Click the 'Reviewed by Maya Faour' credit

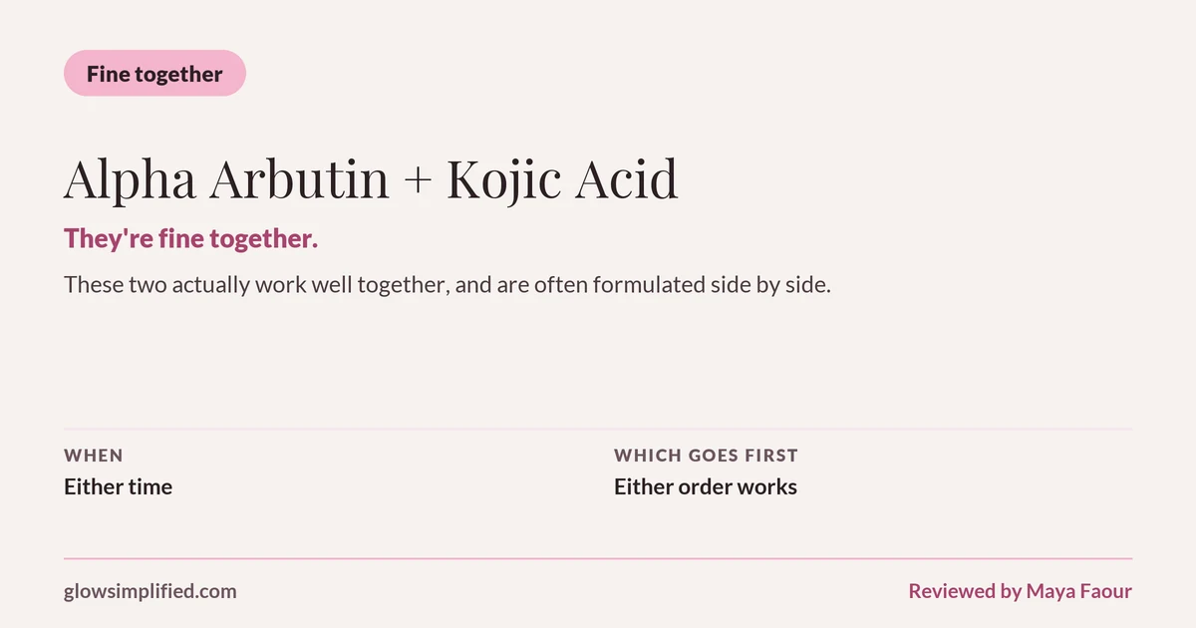[1020, 591]
